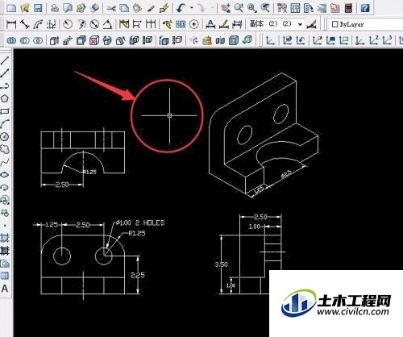Select the Revision Cloud tool
The width and height of the screenshot is (403, 337).
(5, 149)
